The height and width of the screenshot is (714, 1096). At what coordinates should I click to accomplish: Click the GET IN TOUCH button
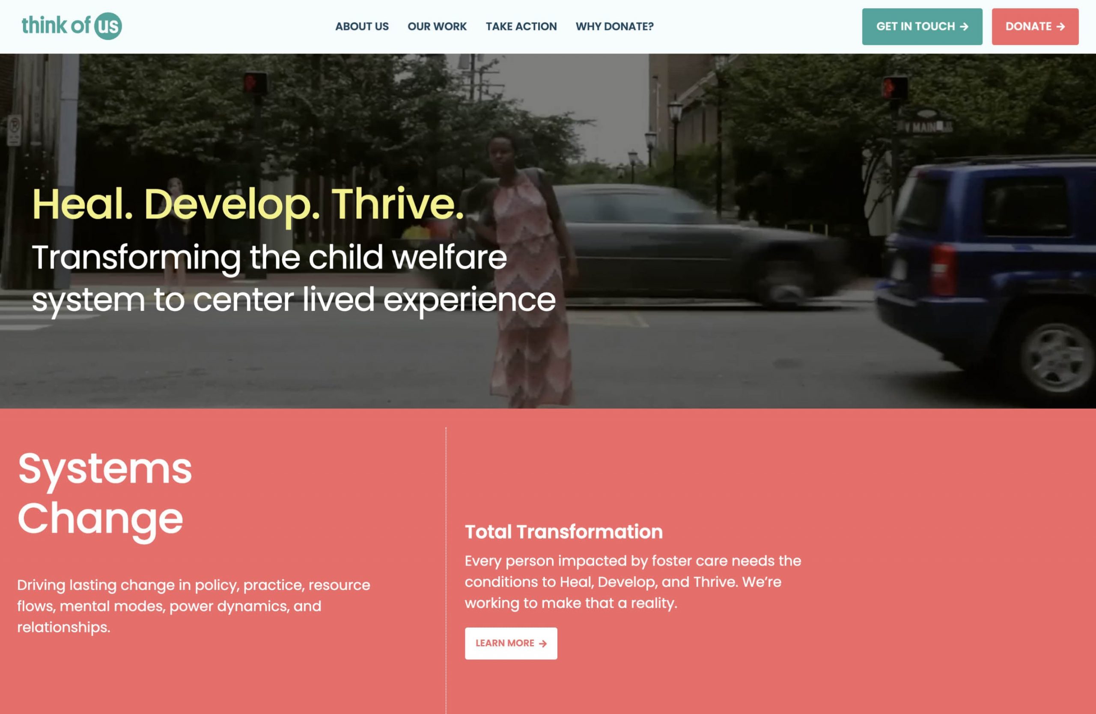pos(923,27)
